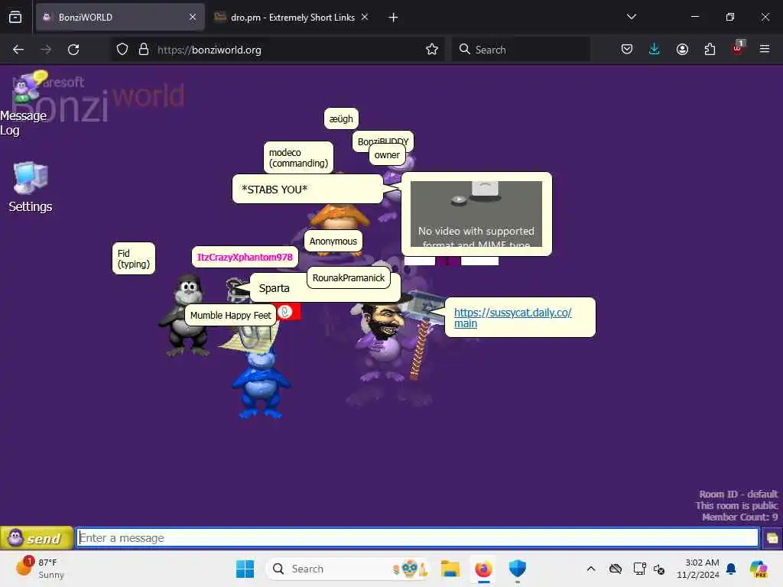Click the Mumble Happy Feet name tag
Image resolution: width=783 pixels, height=587 pixels.
click(x=230, y=316)
